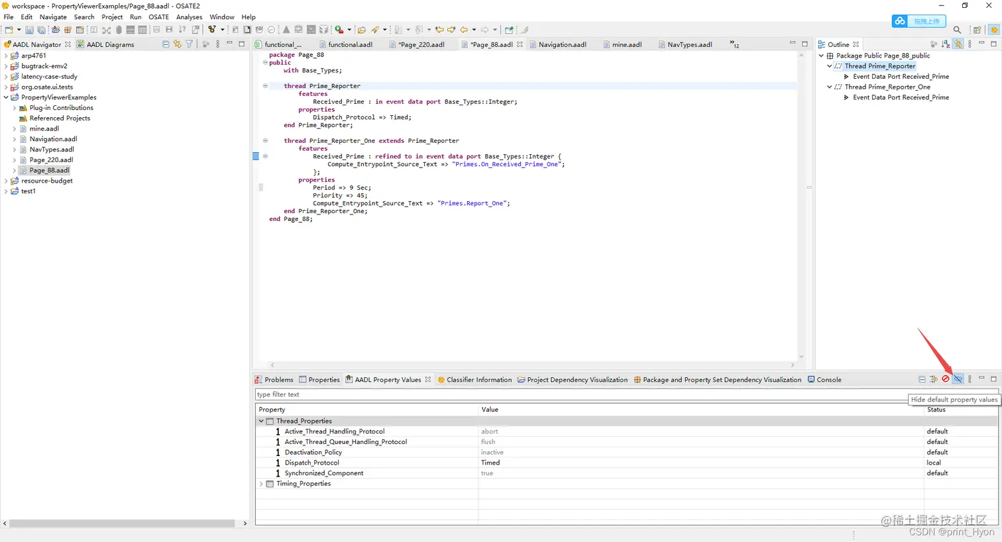Collapse the PropertyViewerExamples project
This screenshot has width=1002, height=542.
6,97
